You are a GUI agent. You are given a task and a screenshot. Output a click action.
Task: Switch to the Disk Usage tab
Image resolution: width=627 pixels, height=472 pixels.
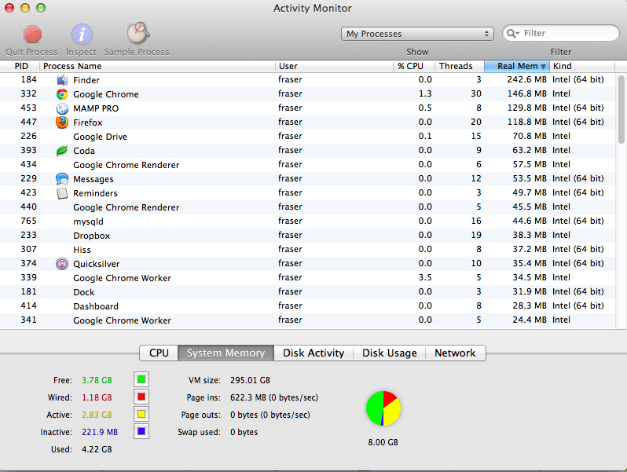pos(389,353)
